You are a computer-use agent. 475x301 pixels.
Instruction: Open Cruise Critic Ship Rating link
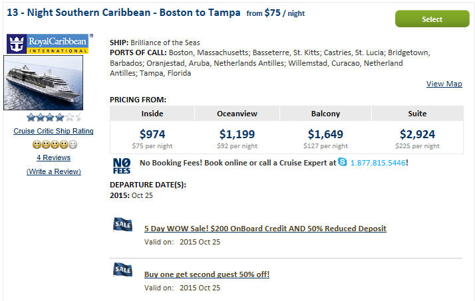point(53,131)
